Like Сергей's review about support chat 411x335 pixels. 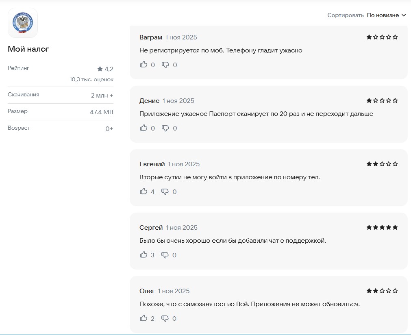(144, 255)
